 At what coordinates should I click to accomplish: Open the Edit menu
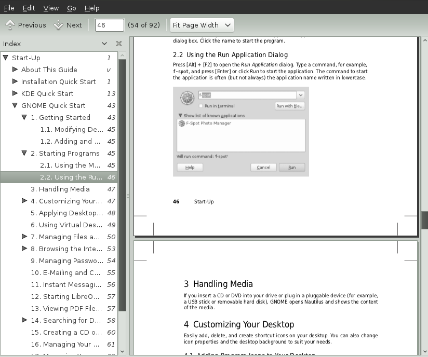[x=29, y=8]
